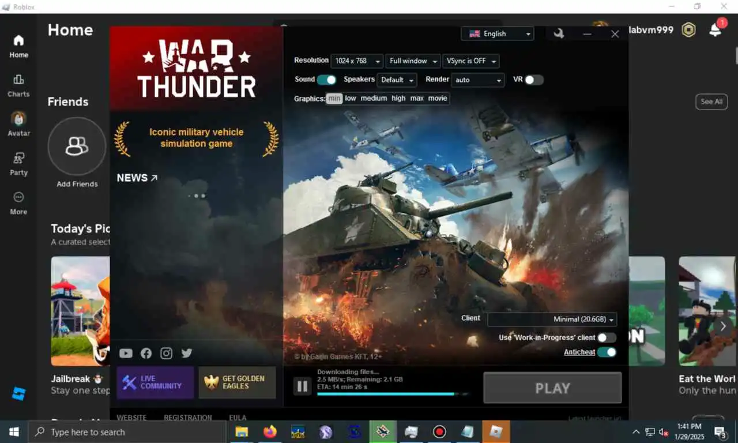
Task: Open More in the Roblox sidebar
Action: point(18,203)
